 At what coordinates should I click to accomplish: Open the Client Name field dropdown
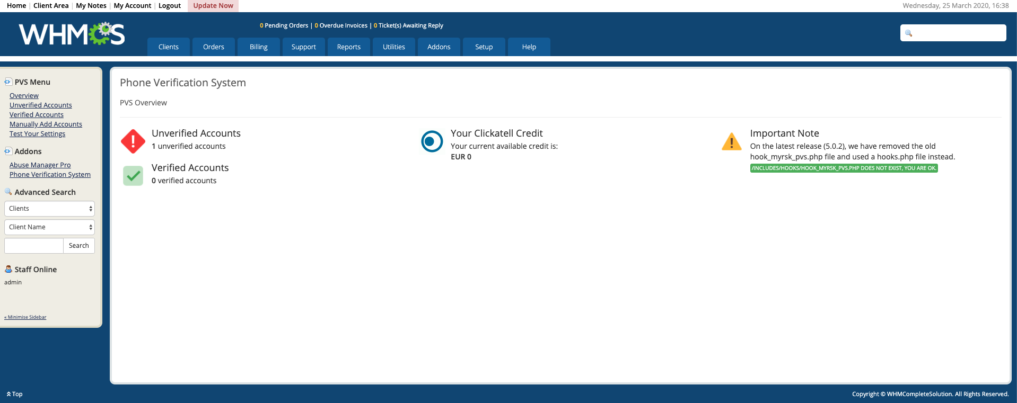point(49,227)
